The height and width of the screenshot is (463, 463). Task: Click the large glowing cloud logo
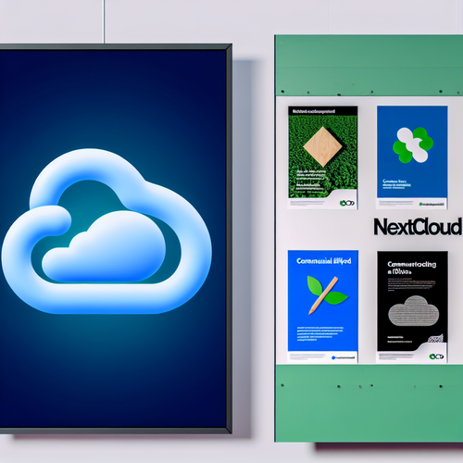pos(106,231)
